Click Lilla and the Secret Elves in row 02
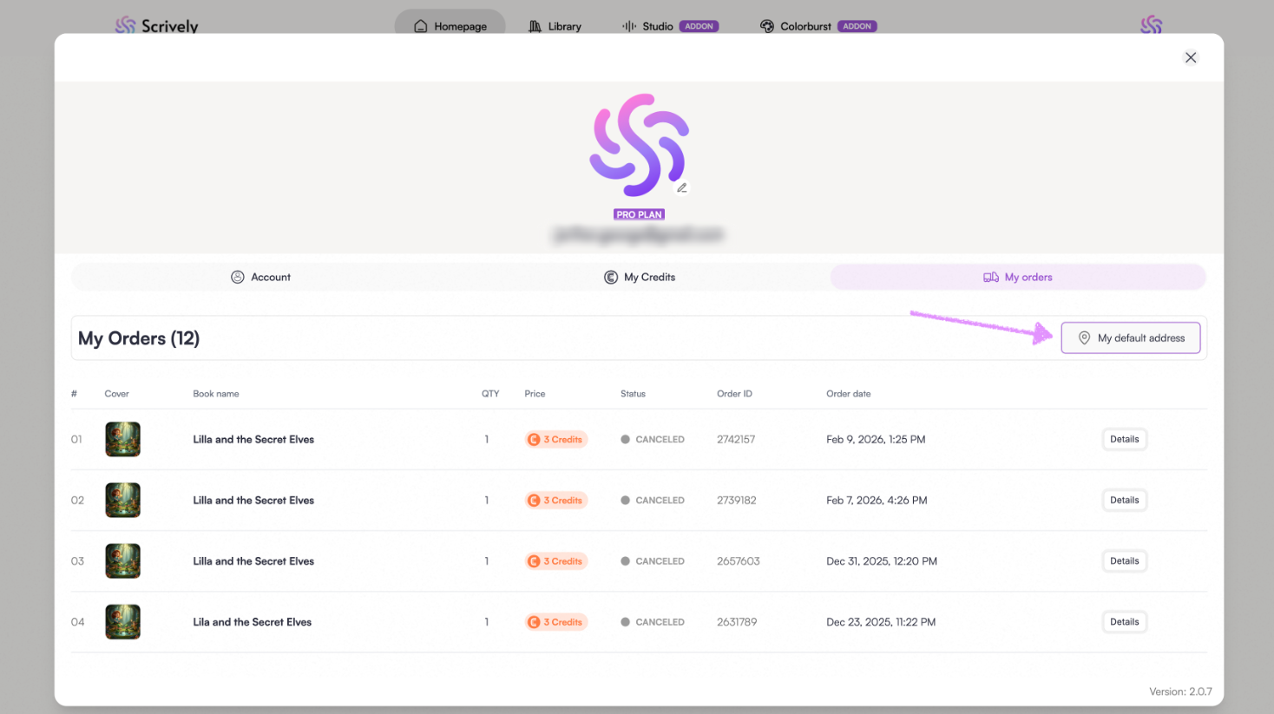This screenshot has width=1274, height=714. pyautogui.click(x=253, y=500)
